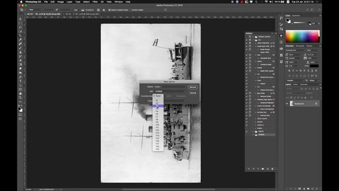Click the Underline style icon in Character panel

pyautogui.click(x=312, y=71)
